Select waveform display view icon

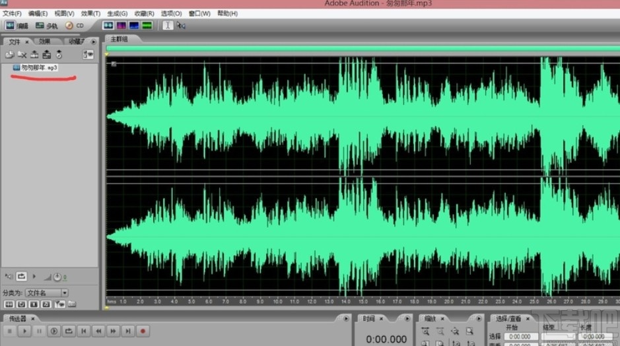[108, 25]
